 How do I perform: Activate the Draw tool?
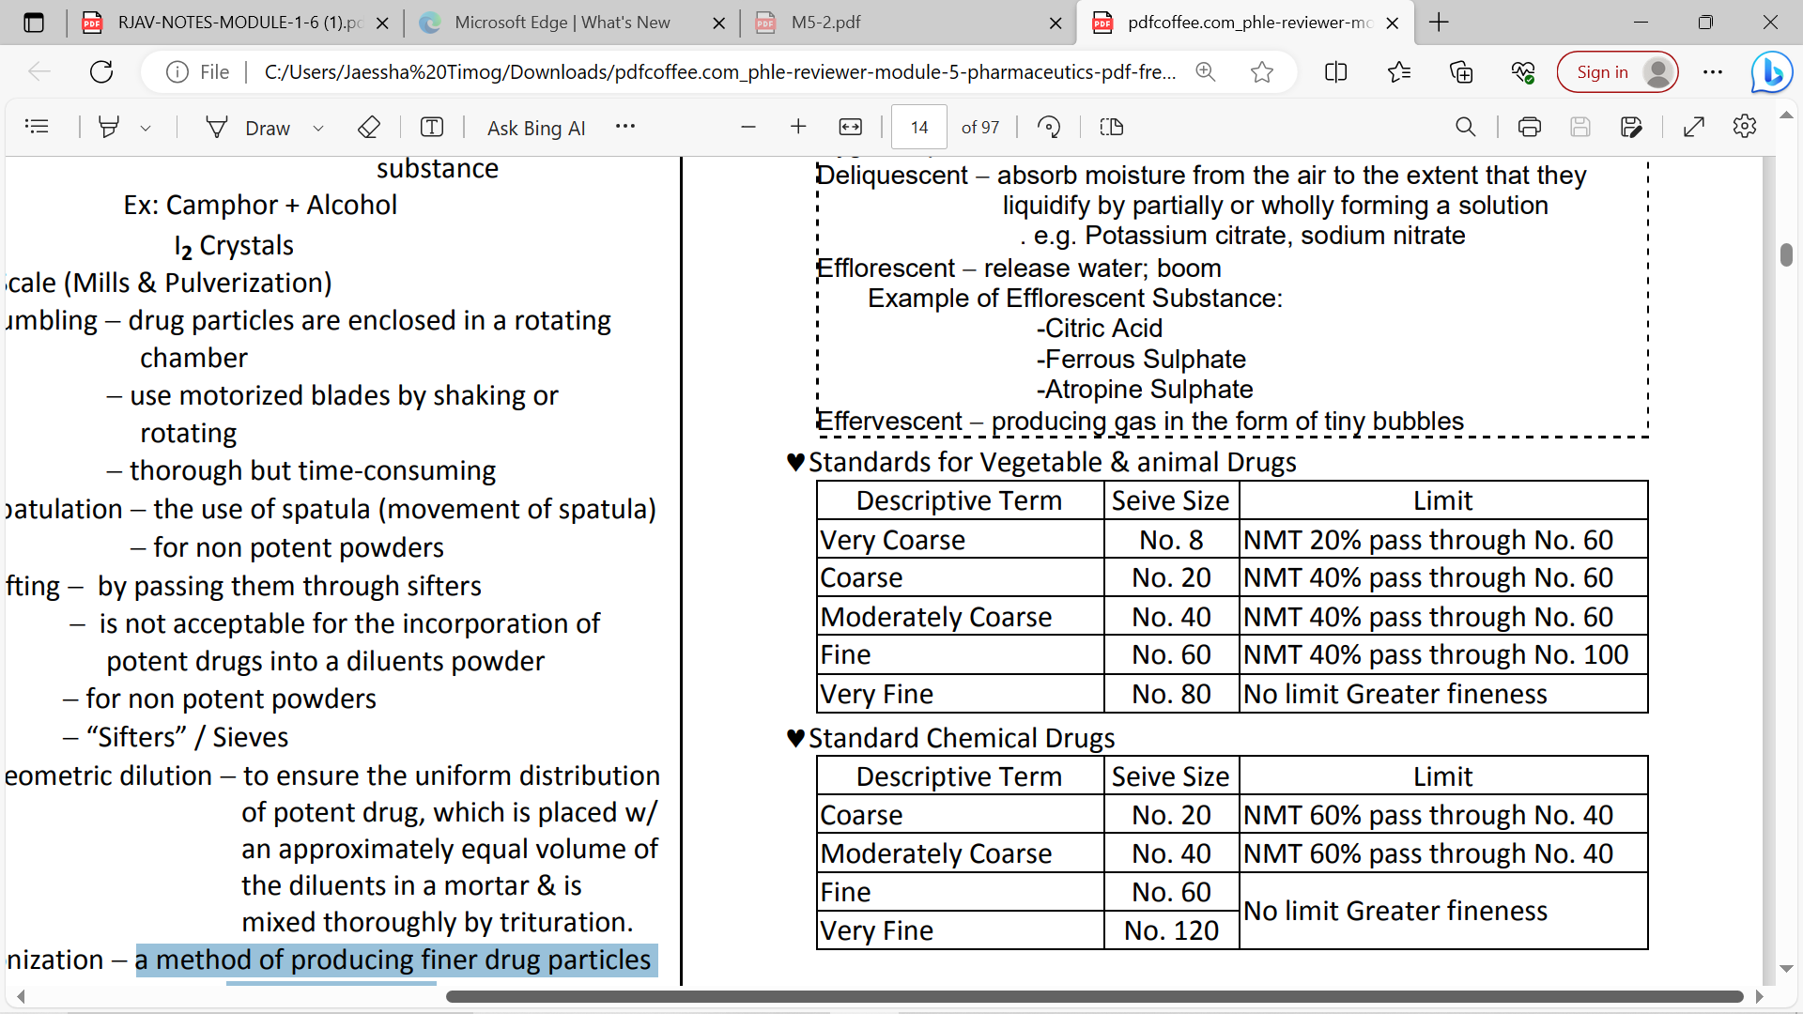(x=249, y=128)
